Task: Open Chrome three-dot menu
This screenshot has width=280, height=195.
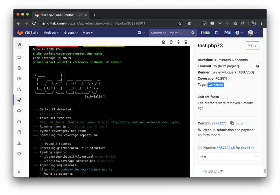Action: click(x=261, y=23)
